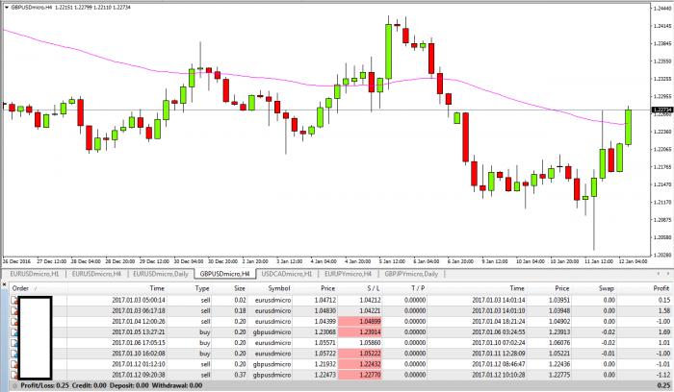The image size is (674, 392).
Task: Click the close price 1.22436
Action: pos(559,364)
